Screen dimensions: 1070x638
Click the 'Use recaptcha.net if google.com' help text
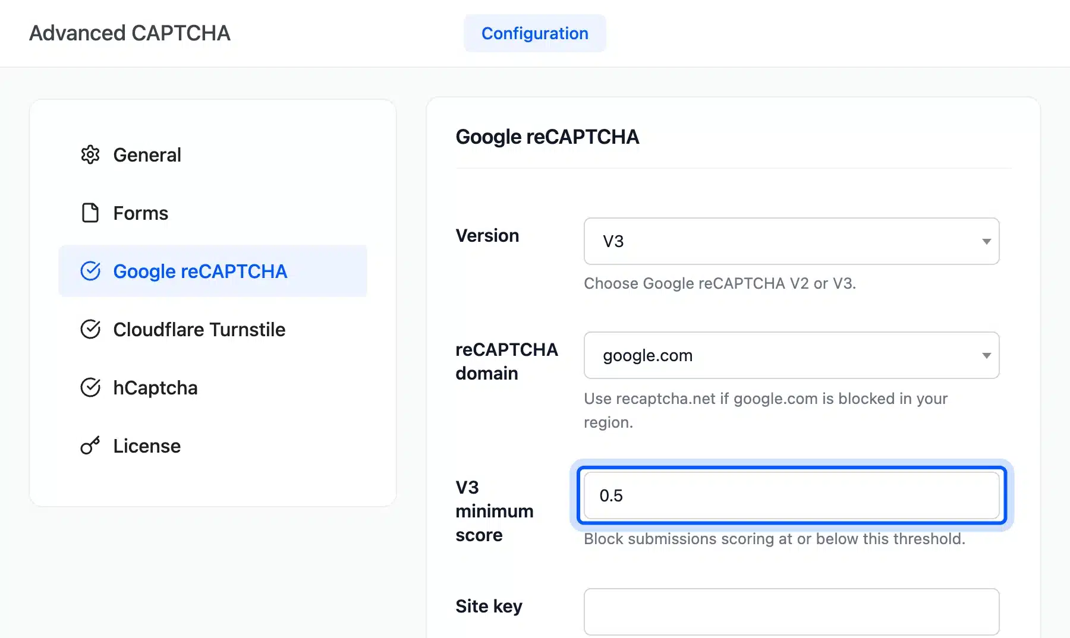766,410
